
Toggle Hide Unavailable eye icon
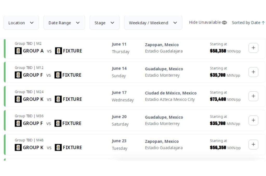[x=224, y=23]
